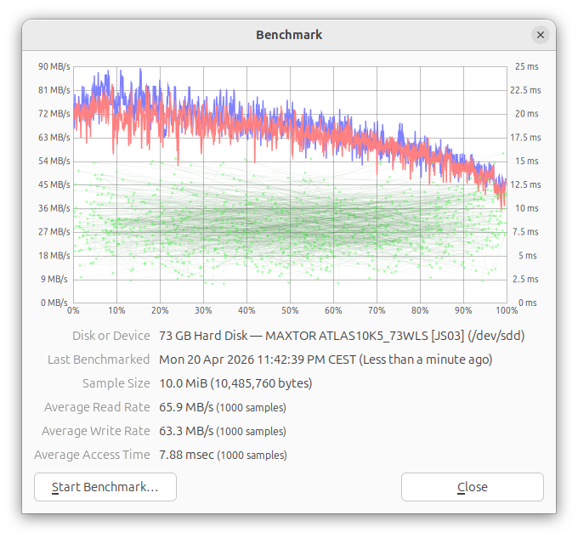Click the 0 MB/s label on the left axis
Viewport: 578px width, 538px height.
[54, 303]
